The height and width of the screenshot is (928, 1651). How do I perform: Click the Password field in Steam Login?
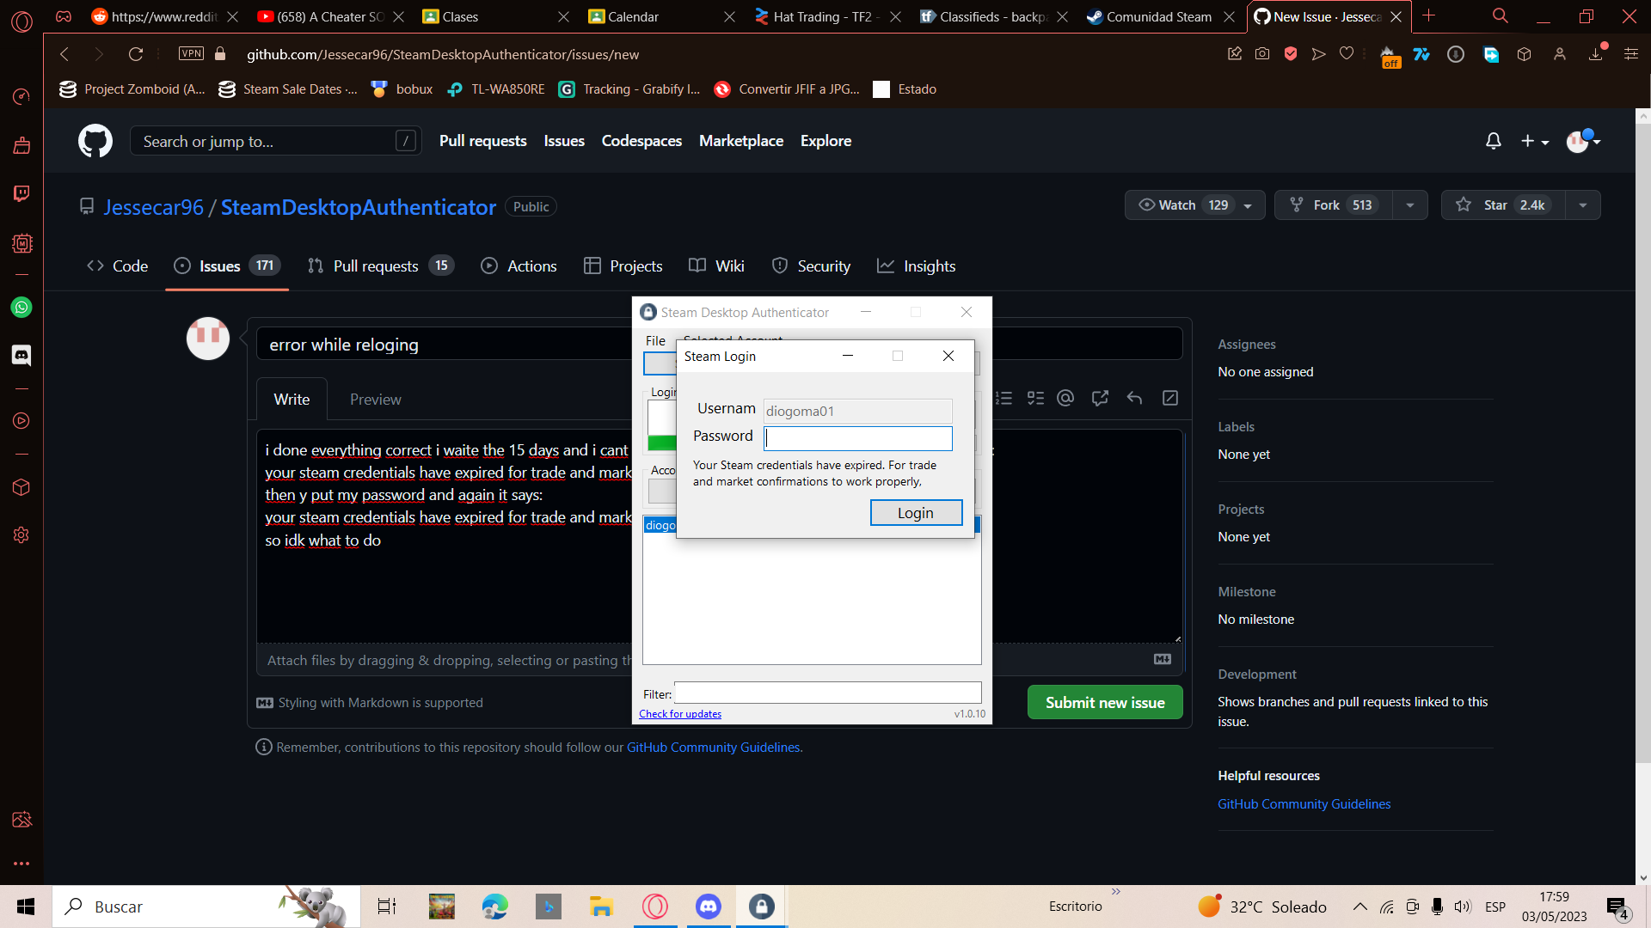click(x=857, y=438)
